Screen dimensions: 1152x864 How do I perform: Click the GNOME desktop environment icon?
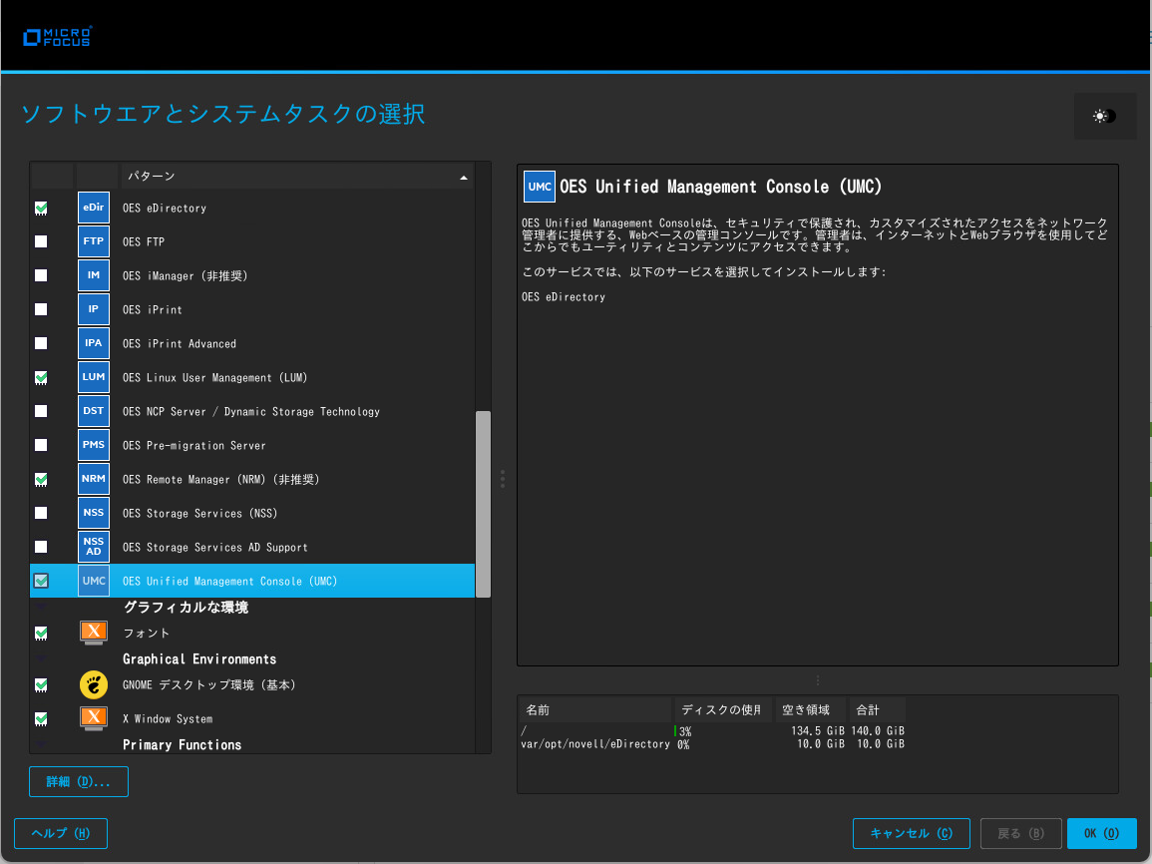pyautogui.click(x=93, y=684)
